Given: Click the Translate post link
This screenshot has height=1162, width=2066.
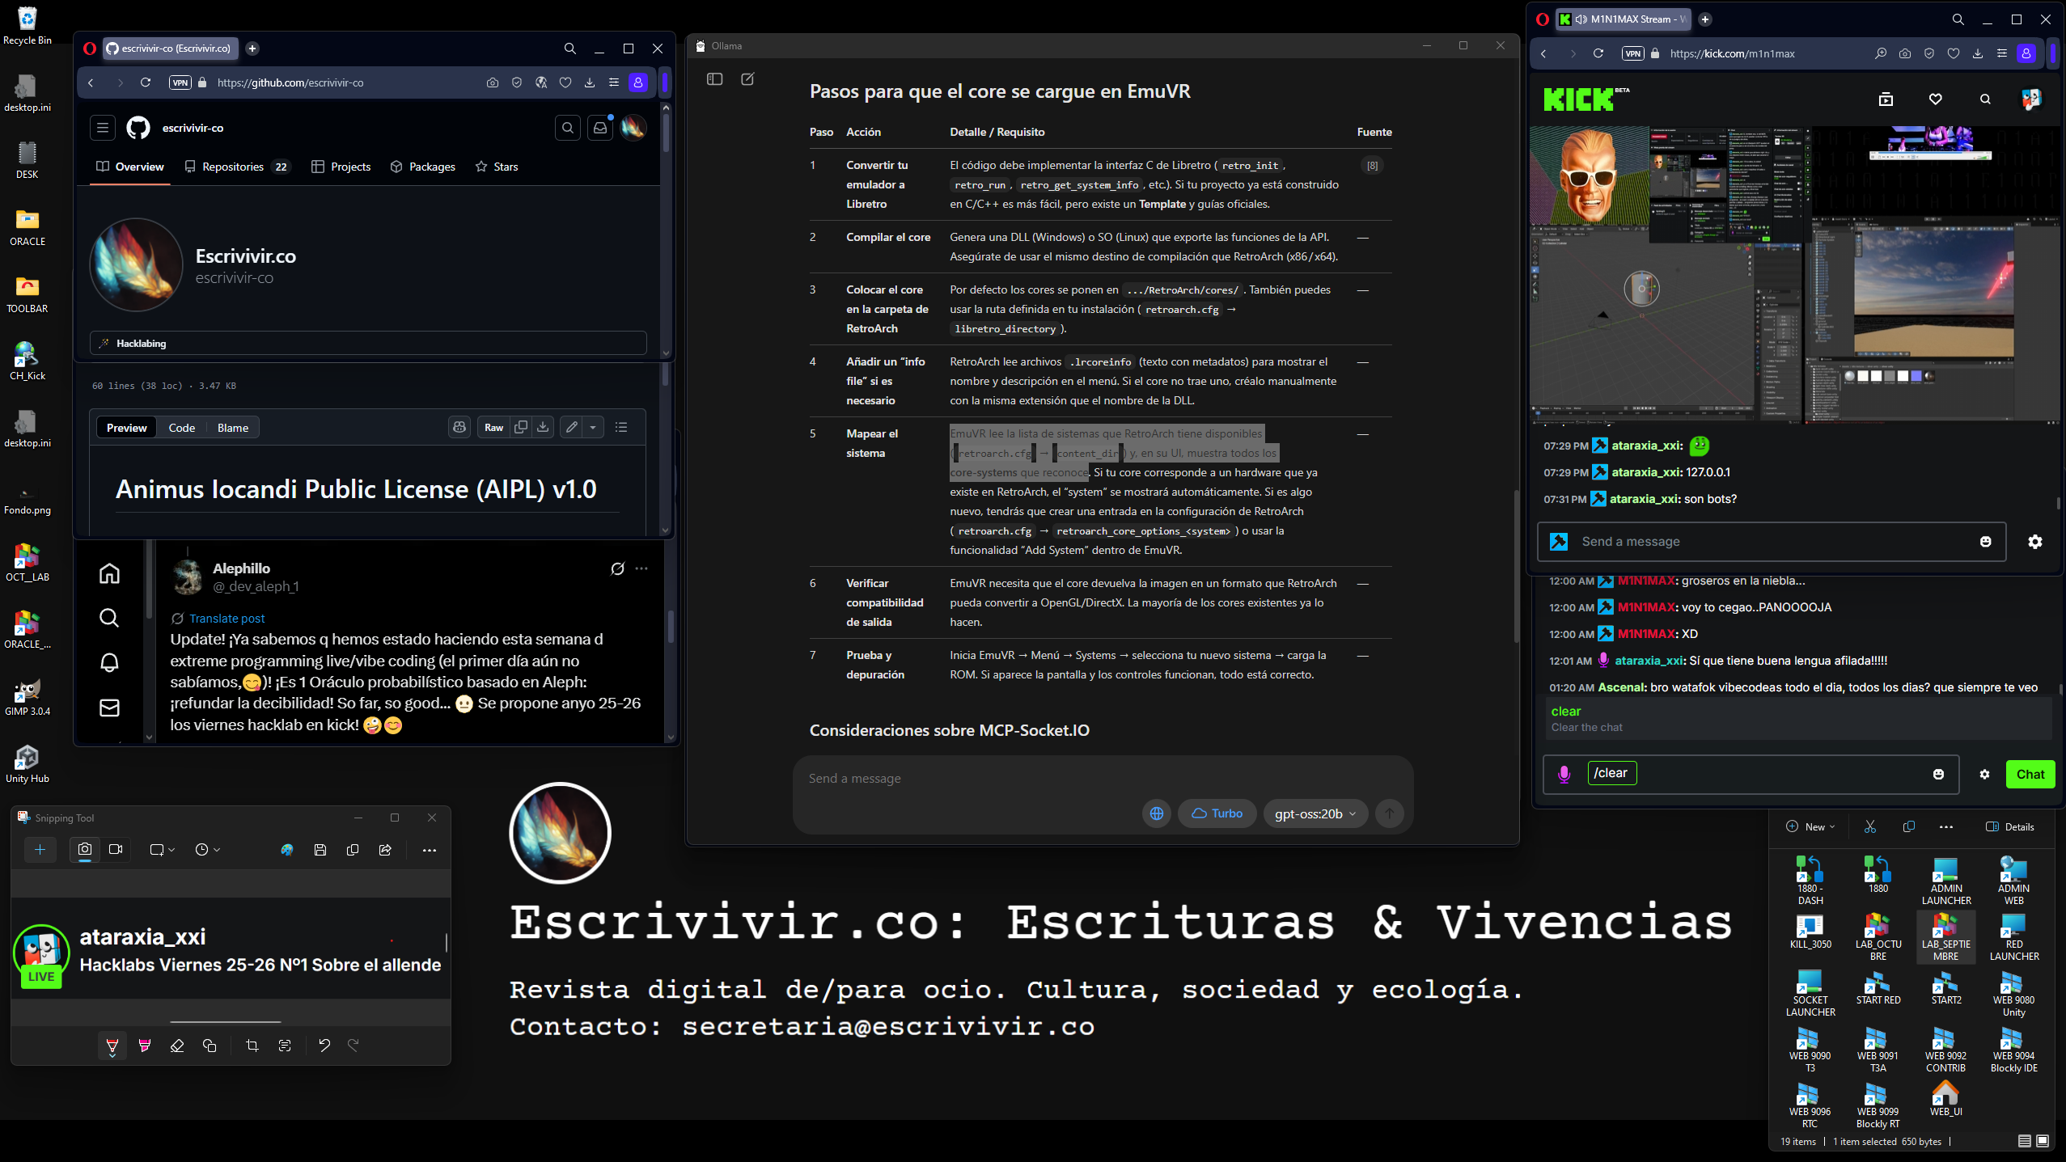Looking at the screenshot, I should click(x=226, y=619).
